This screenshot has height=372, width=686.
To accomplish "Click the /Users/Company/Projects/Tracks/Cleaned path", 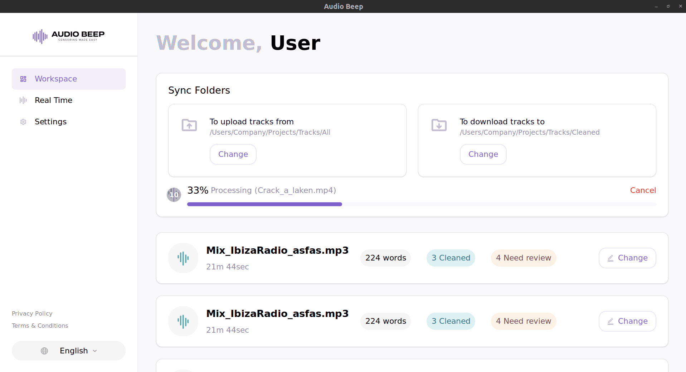I will pyautogui.click(x=530, y=133).
